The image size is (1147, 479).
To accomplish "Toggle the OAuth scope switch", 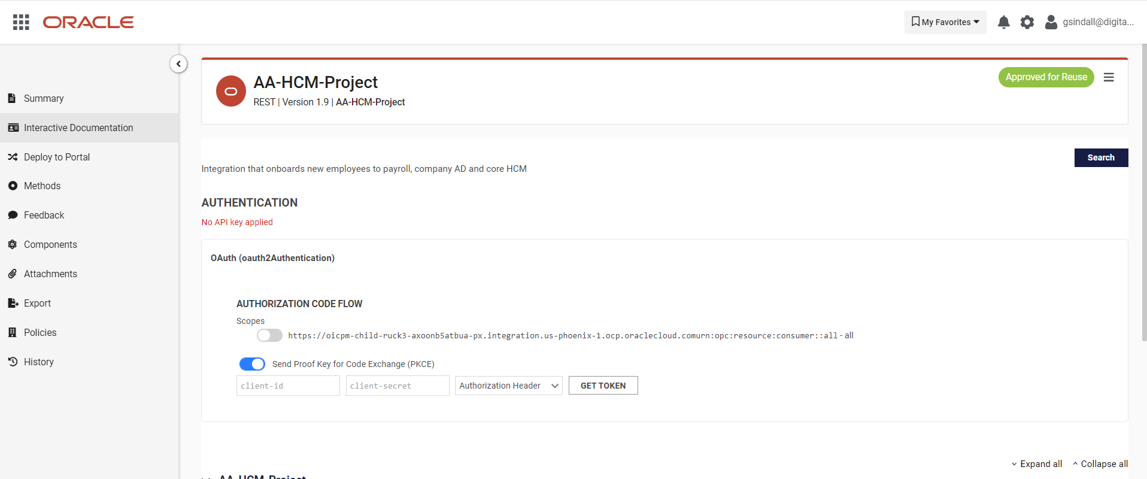I will click(x=269, y=335).
